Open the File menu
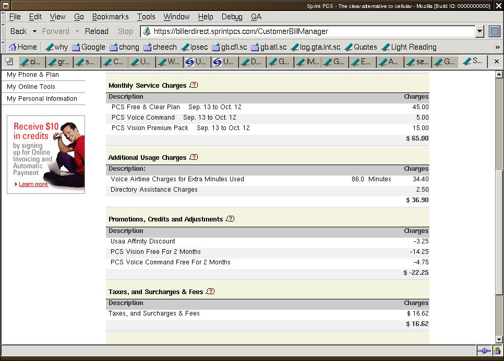This screenshot has height=361, width=504. point(15,17)
